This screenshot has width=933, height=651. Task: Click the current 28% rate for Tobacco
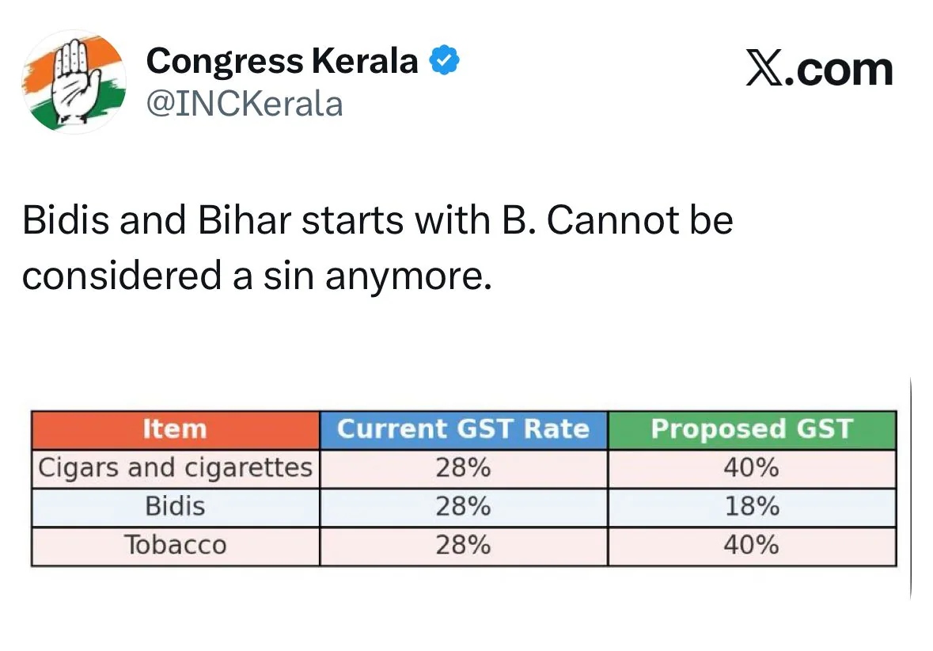coord(463,546)
